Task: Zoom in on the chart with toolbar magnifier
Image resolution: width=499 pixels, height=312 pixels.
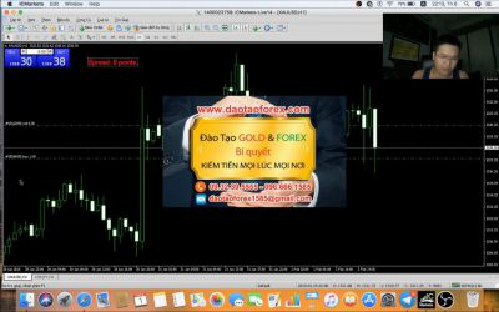Action: 207,28
